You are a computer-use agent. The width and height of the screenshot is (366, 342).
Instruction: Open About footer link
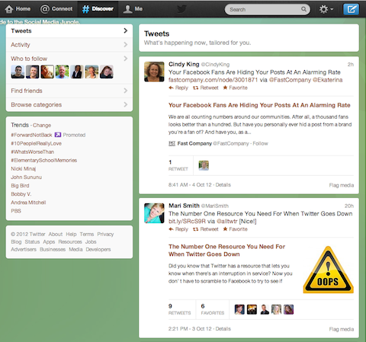[x=56, y=234]
